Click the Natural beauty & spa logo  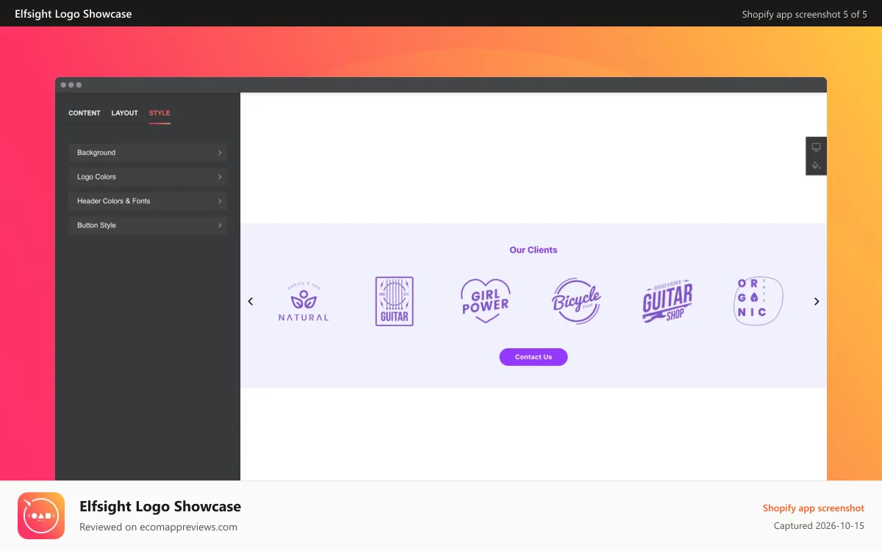304,301
